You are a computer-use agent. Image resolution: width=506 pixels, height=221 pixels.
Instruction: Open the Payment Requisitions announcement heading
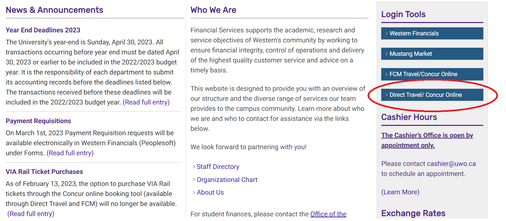point(38,121)
